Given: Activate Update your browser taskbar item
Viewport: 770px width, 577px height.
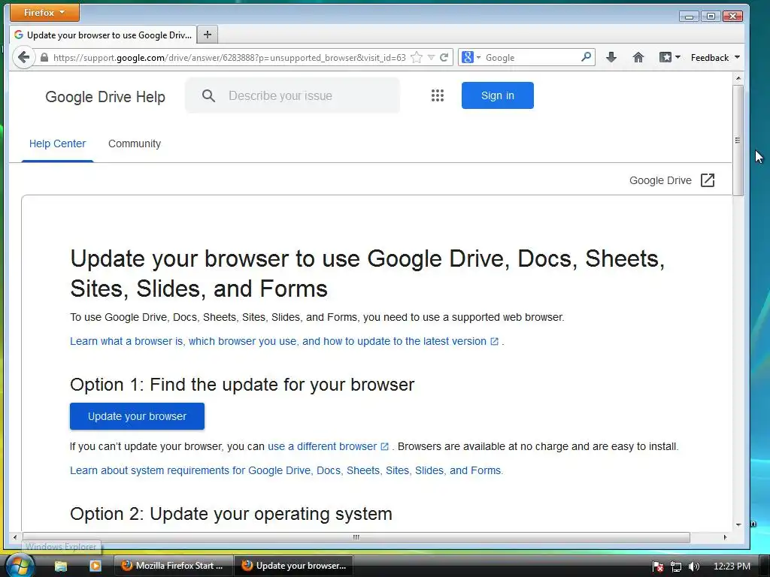Looking at the screenshot, I should [294, 566].
